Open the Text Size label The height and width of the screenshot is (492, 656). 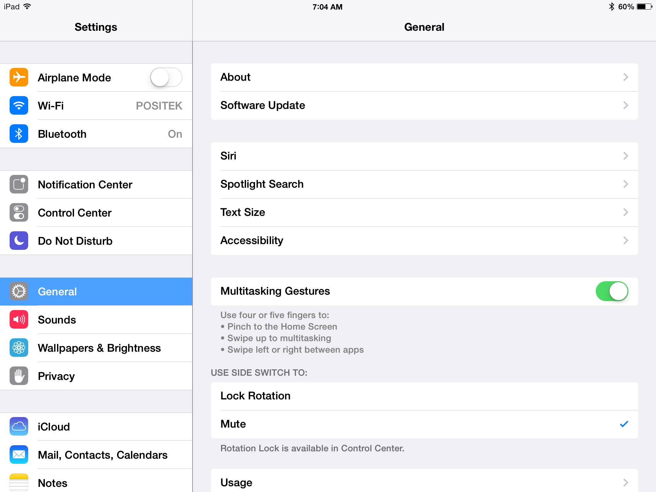click(x=243, y=212)
